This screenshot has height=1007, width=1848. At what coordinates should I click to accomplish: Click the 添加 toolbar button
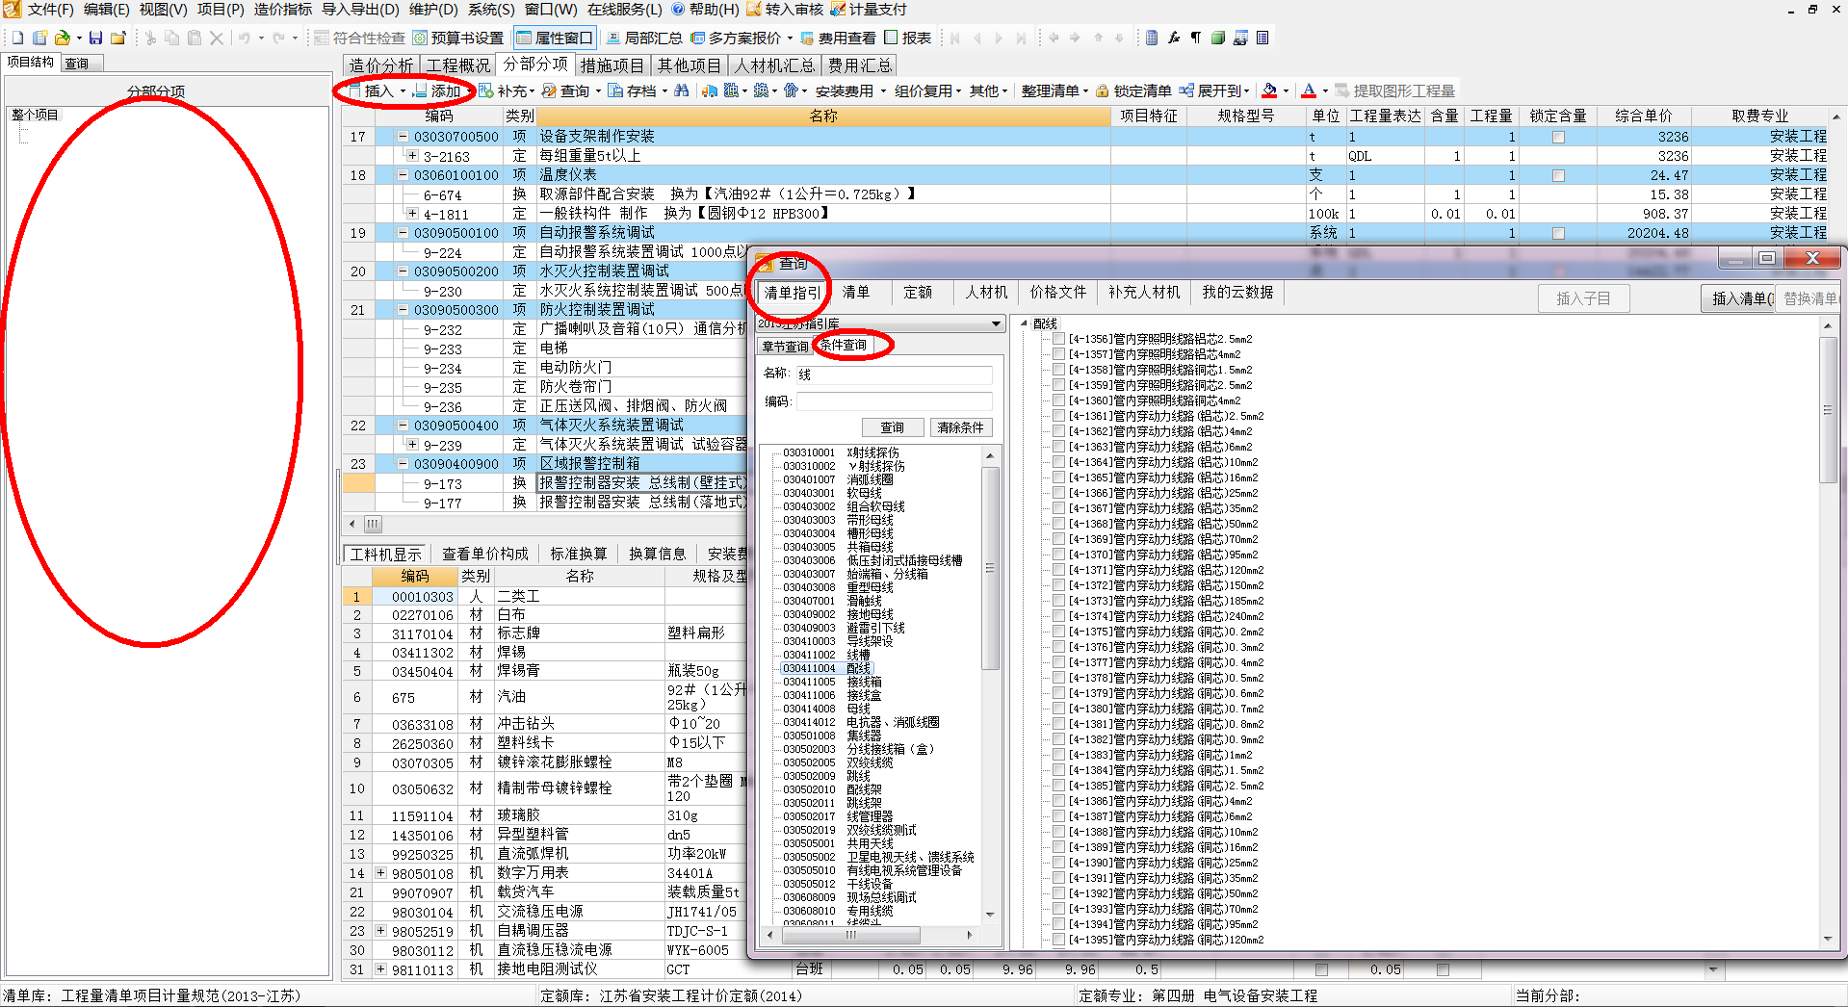[x=437, y=90]
